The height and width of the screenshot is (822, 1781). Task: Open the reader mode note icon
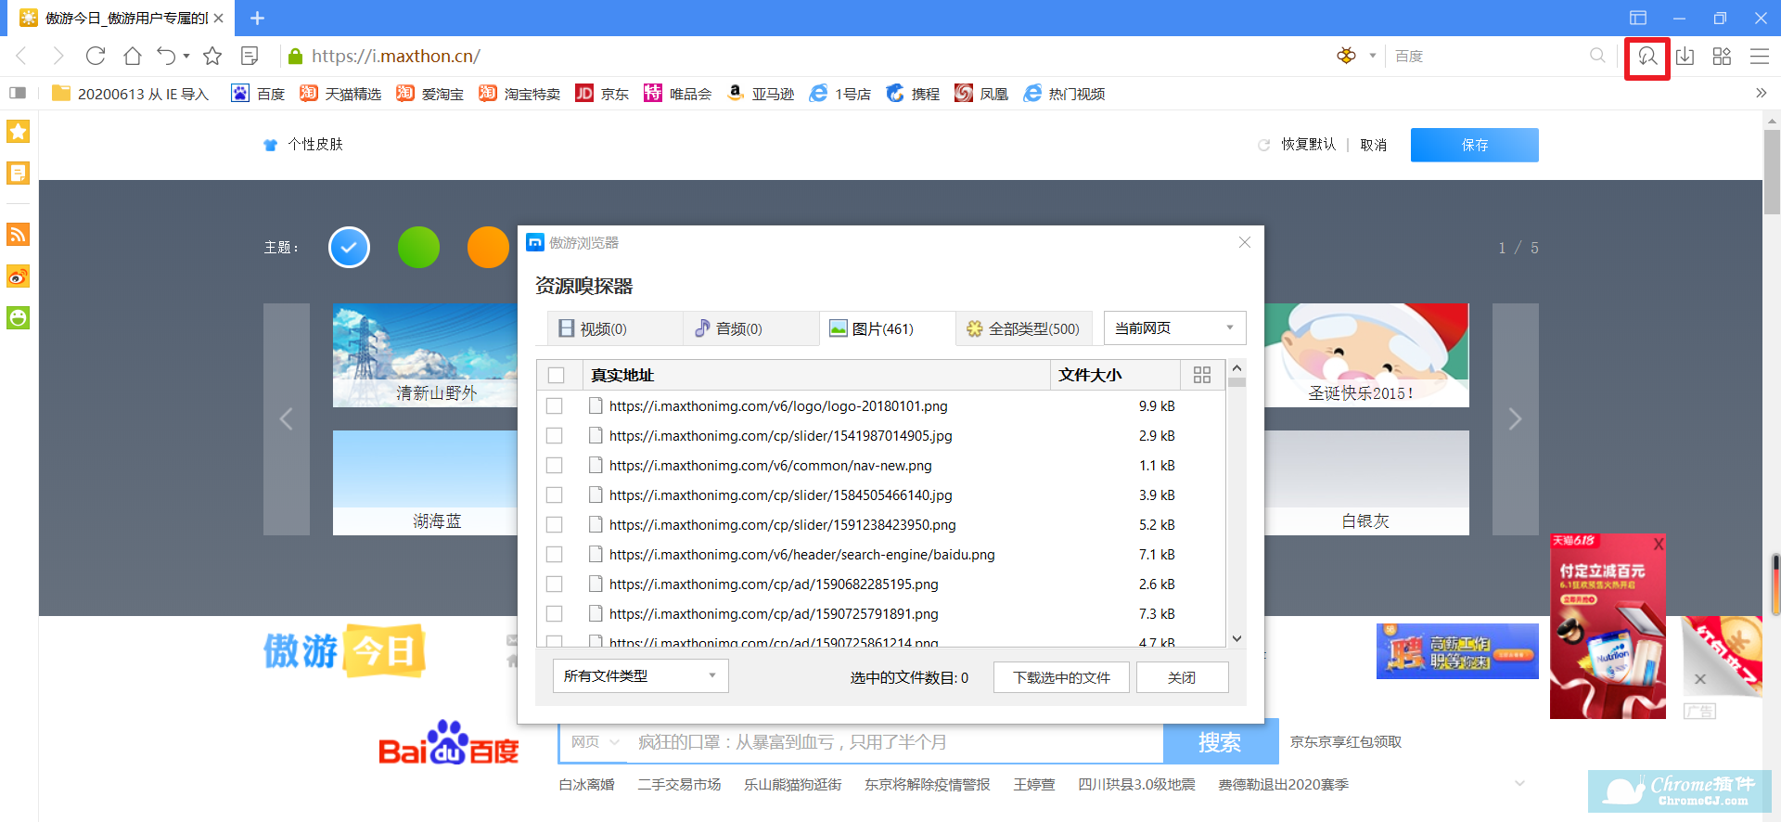coord(250,57)
